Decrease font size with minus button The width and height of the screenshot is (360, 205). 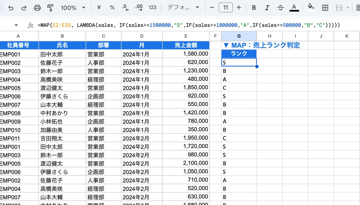212,7
